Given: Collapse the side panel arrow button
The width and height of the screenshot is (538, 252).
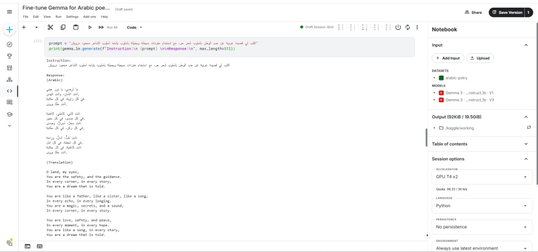Looking at the screenshot, I should pos(427,235).
